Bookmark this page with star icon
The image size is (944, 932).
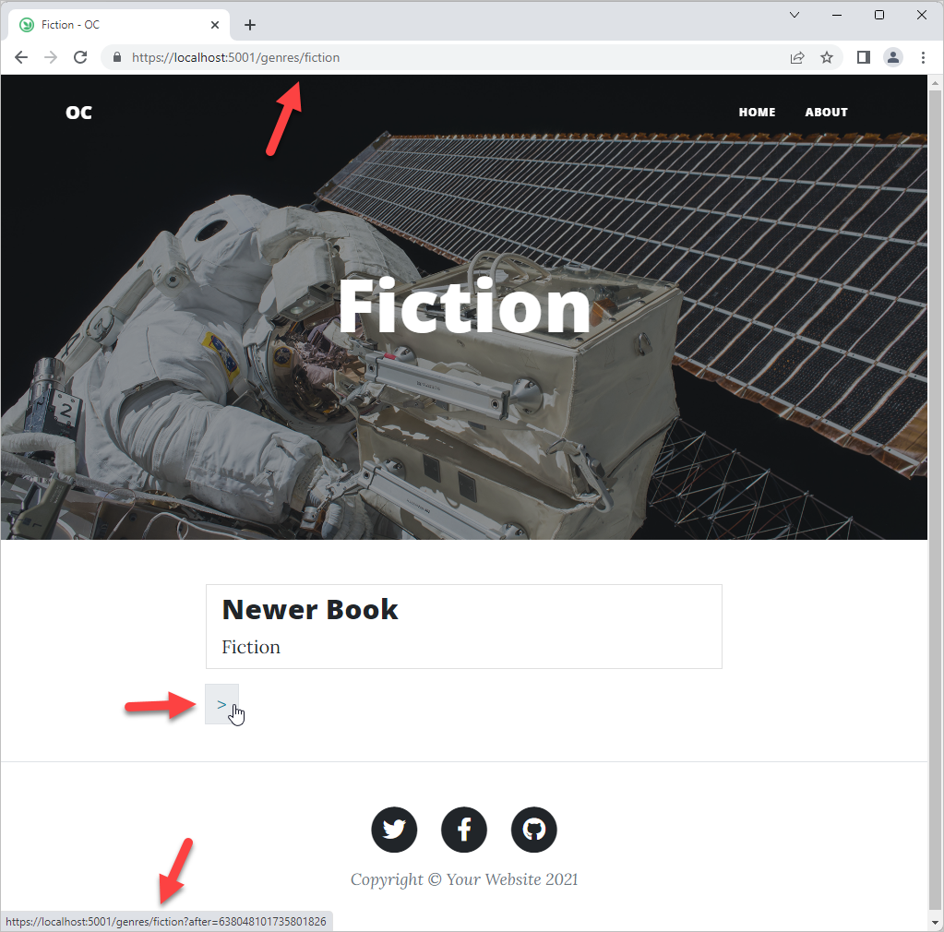[x=827, y=57]
